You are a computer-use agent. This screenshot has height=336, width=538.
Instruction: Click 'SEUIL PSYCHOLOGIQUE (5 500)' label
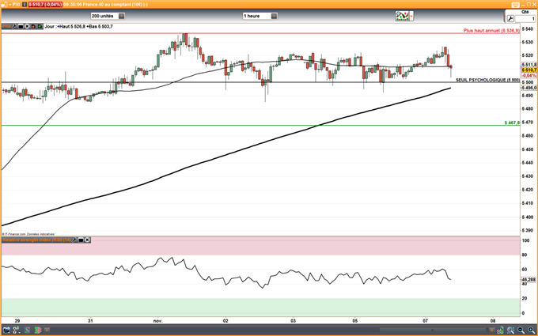pyautogui.click(x=487, y=80)
